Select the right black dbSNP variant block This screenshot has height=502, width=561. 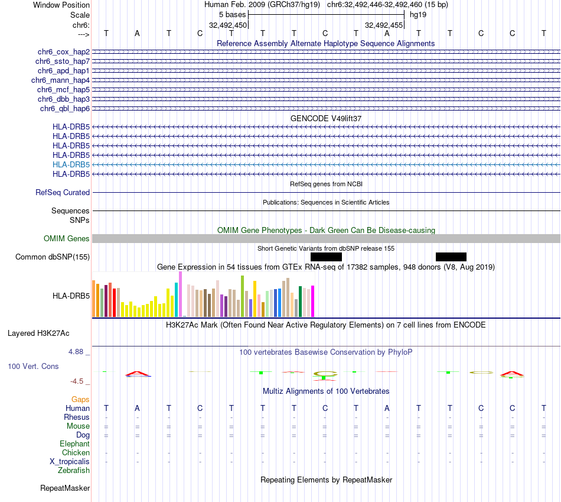click(x=451, y=257)
